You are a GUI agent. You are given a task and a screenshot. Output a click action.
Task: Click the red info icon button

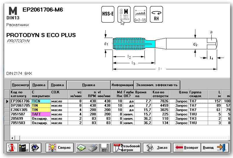pyautogui.click(x=12, y=148)
